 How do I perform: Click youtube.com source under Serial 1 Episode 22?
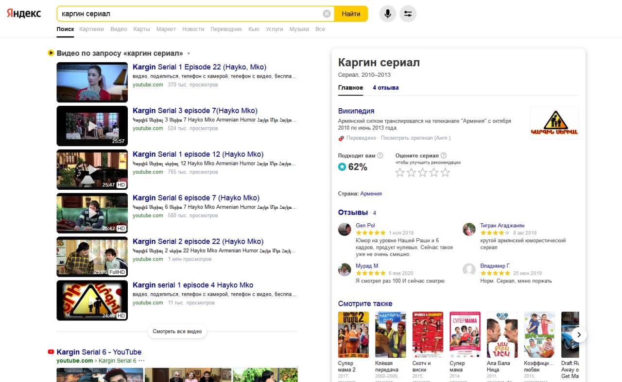pos(148,85)
